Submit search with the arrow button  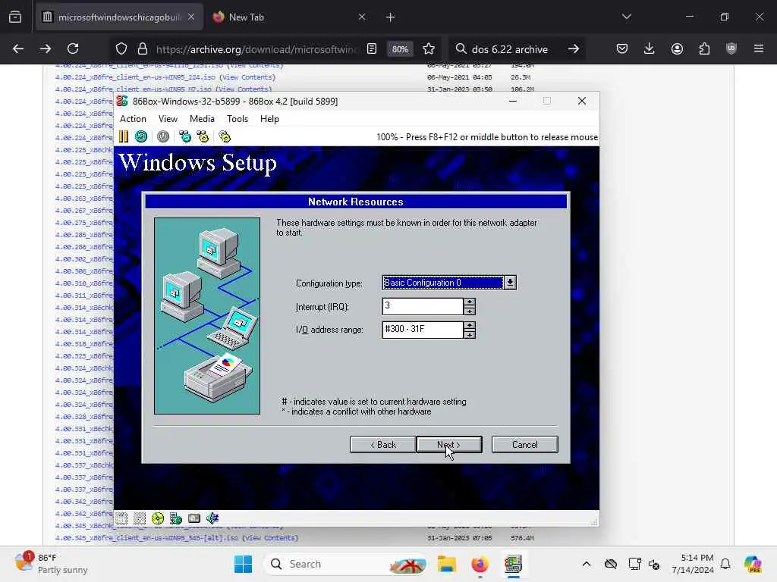click(x=574, y=49)
